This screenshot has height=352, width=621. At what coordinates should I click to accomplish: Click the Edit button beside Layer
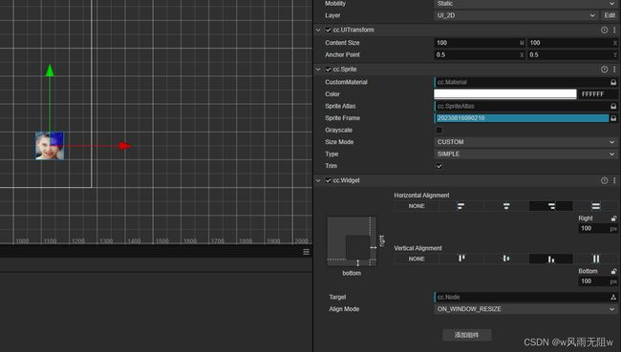pyautogui.click(x=610, y=15)
